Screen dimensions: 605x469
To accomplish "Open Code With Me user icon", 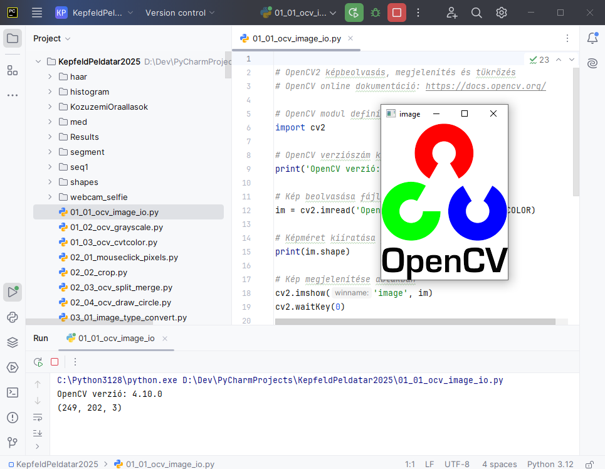I will click(452, 13).
